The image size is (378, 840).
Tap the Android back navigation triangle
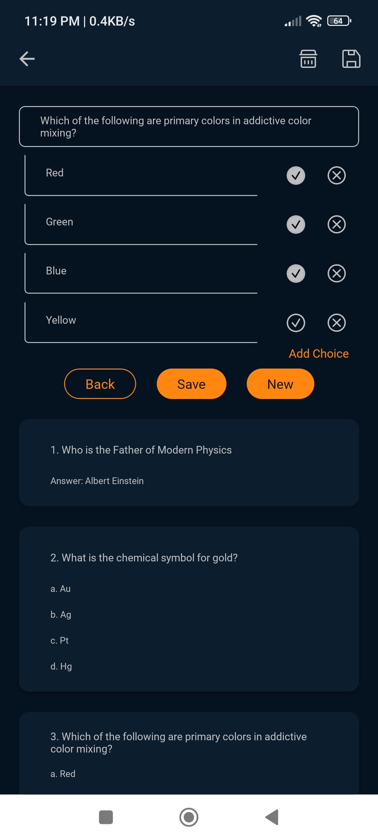pos(271,818)
